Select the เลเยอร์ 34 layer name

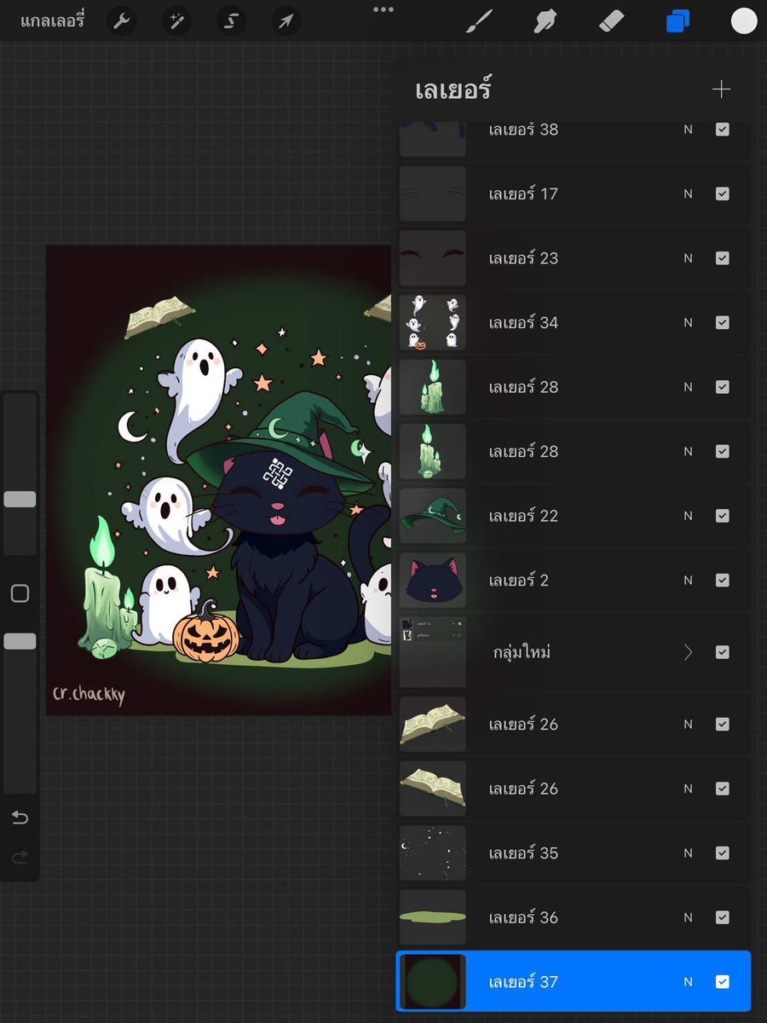click(523, 323)
